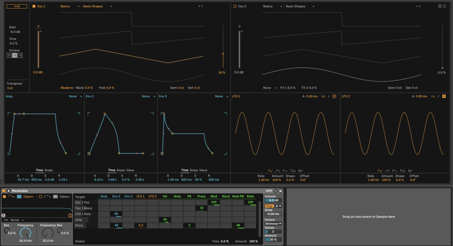
Task: Switch LFO 1 to tempo-synced note rate
Action: coord(329,96)
